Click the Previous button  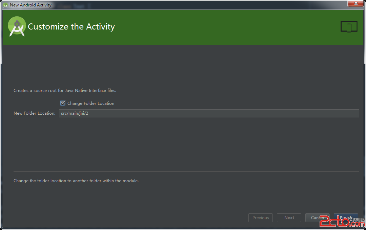pyautogui.click(x=261, y=218)
